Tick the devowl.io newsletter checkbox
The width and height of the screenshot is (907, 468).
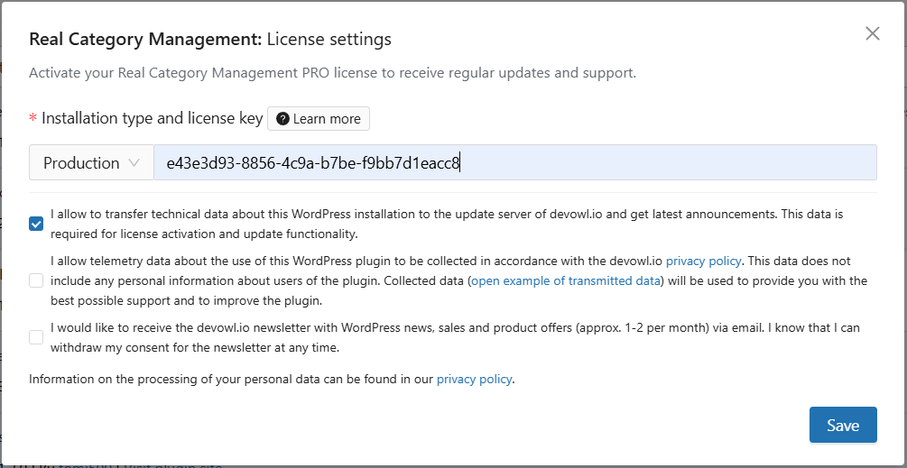click(36, 337)
